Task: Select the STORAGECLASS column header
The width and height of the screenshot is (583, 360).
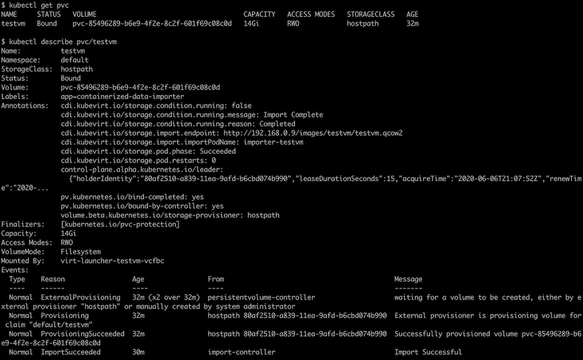Action: pyautogui.click(x=370, y=14)
